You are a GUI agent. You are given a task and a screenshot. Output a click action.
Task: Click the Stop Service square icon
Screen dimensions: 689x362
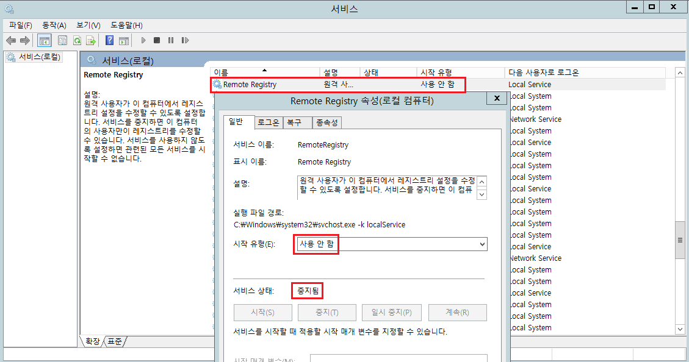coord(157,40)
